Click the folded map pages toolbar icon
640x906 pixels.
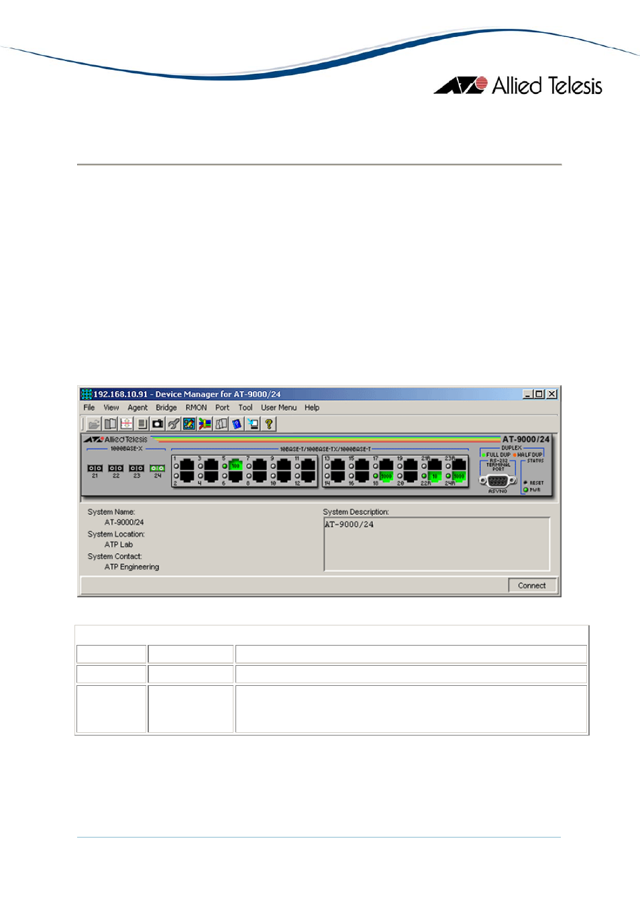pyautogui.click(x=221, y=423)
